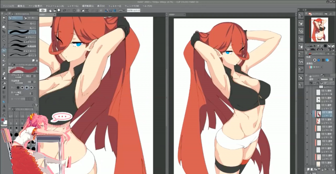This screenshot has height=174, width=336.
Task: Select the Balloon tool
Action: click(4, 111)
